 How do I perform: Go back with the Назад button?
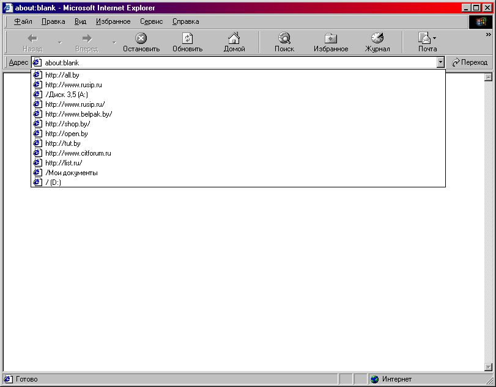32,42
